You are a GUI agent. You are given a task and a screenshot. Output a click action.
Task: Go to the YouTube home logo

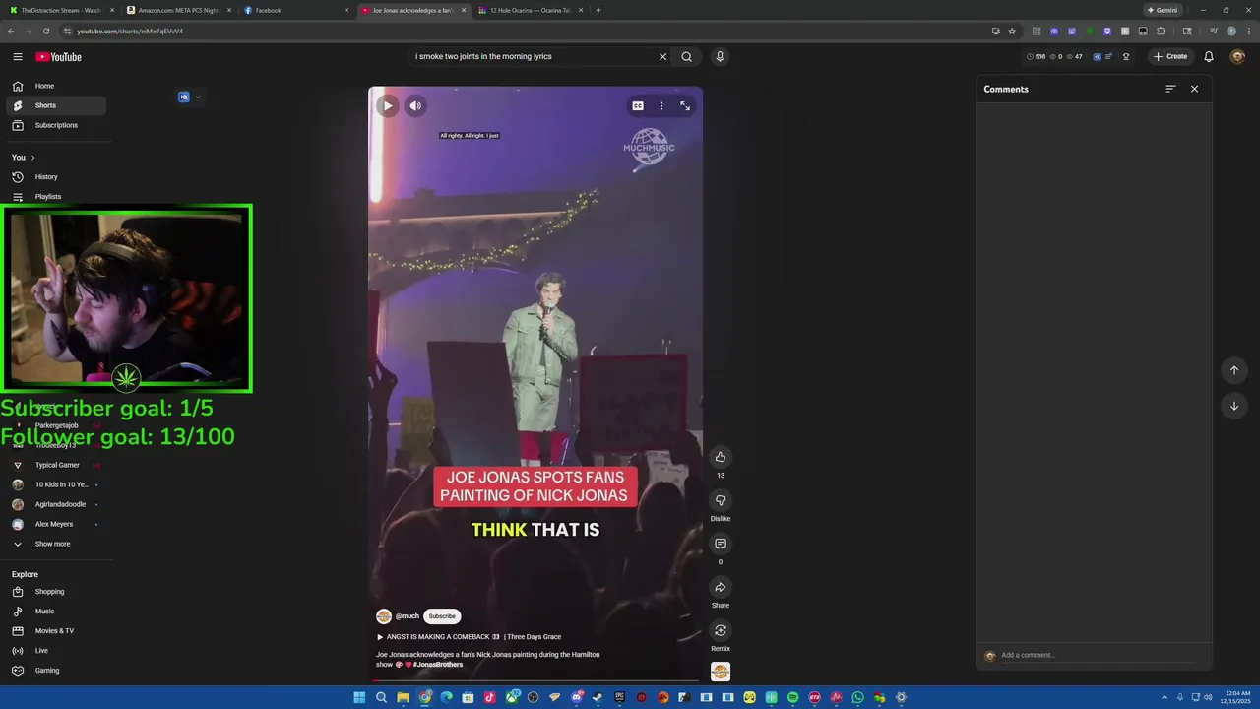[59, 57]
